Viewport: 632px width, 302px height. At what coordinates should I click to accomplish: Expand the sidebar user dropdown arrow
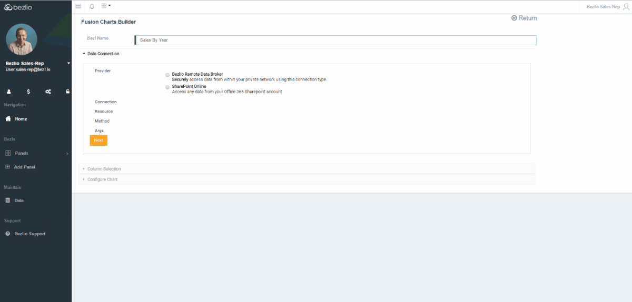68,63
